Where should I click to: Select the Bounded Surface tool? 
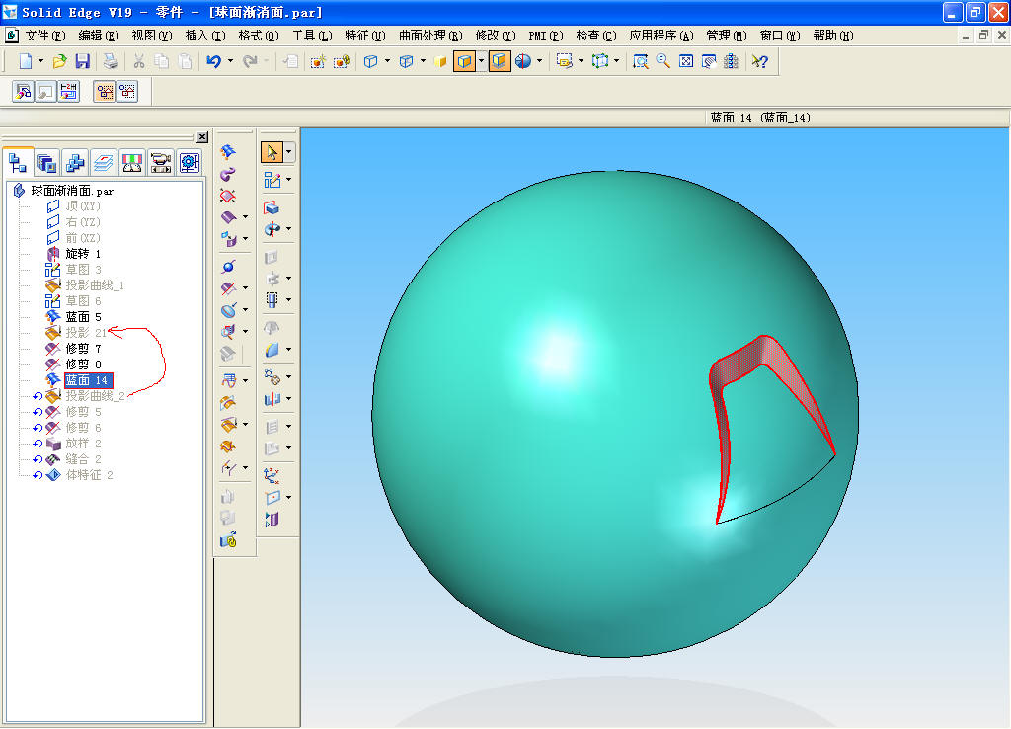pyautogui.click(x=228, y=196)
